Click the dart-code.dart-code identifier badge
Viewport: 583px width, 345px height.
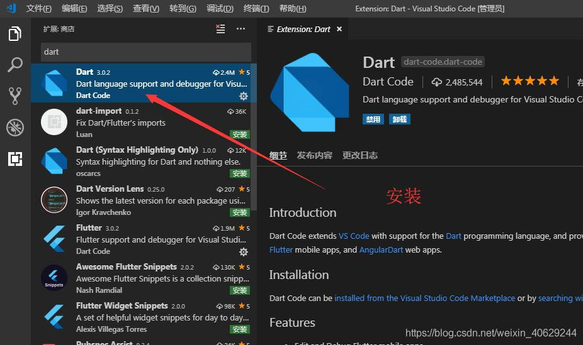click(443, 62)
